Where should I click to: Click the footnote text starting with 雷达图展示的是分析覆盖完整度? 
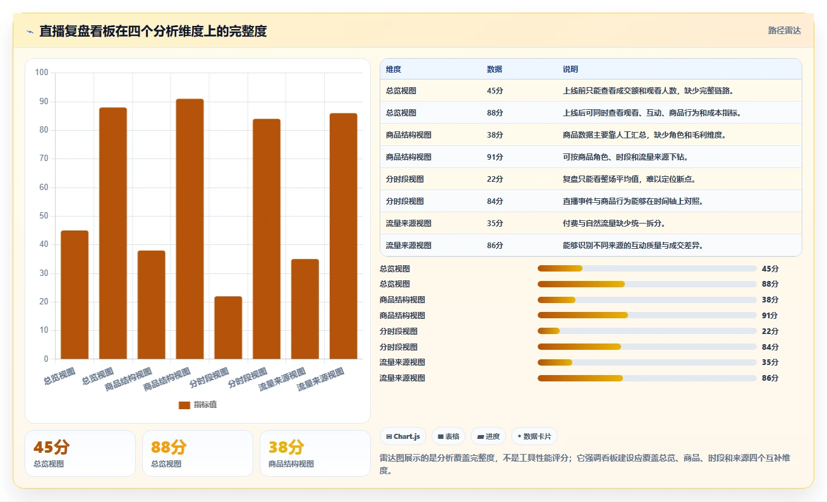pos(584,464)
